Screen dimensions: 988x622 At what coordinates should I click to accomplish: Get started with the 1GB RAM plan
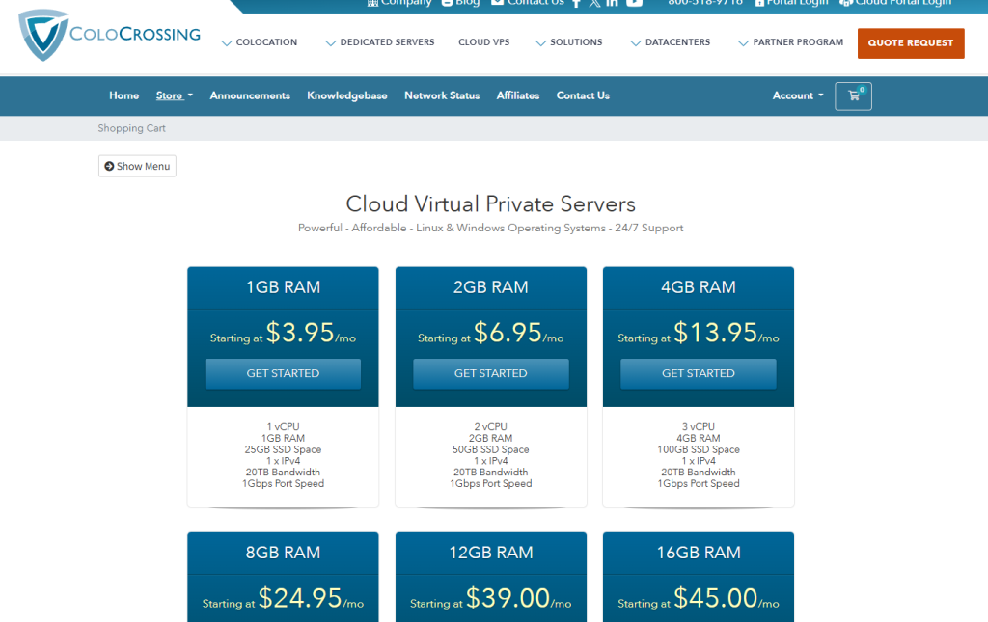point(283,373)
